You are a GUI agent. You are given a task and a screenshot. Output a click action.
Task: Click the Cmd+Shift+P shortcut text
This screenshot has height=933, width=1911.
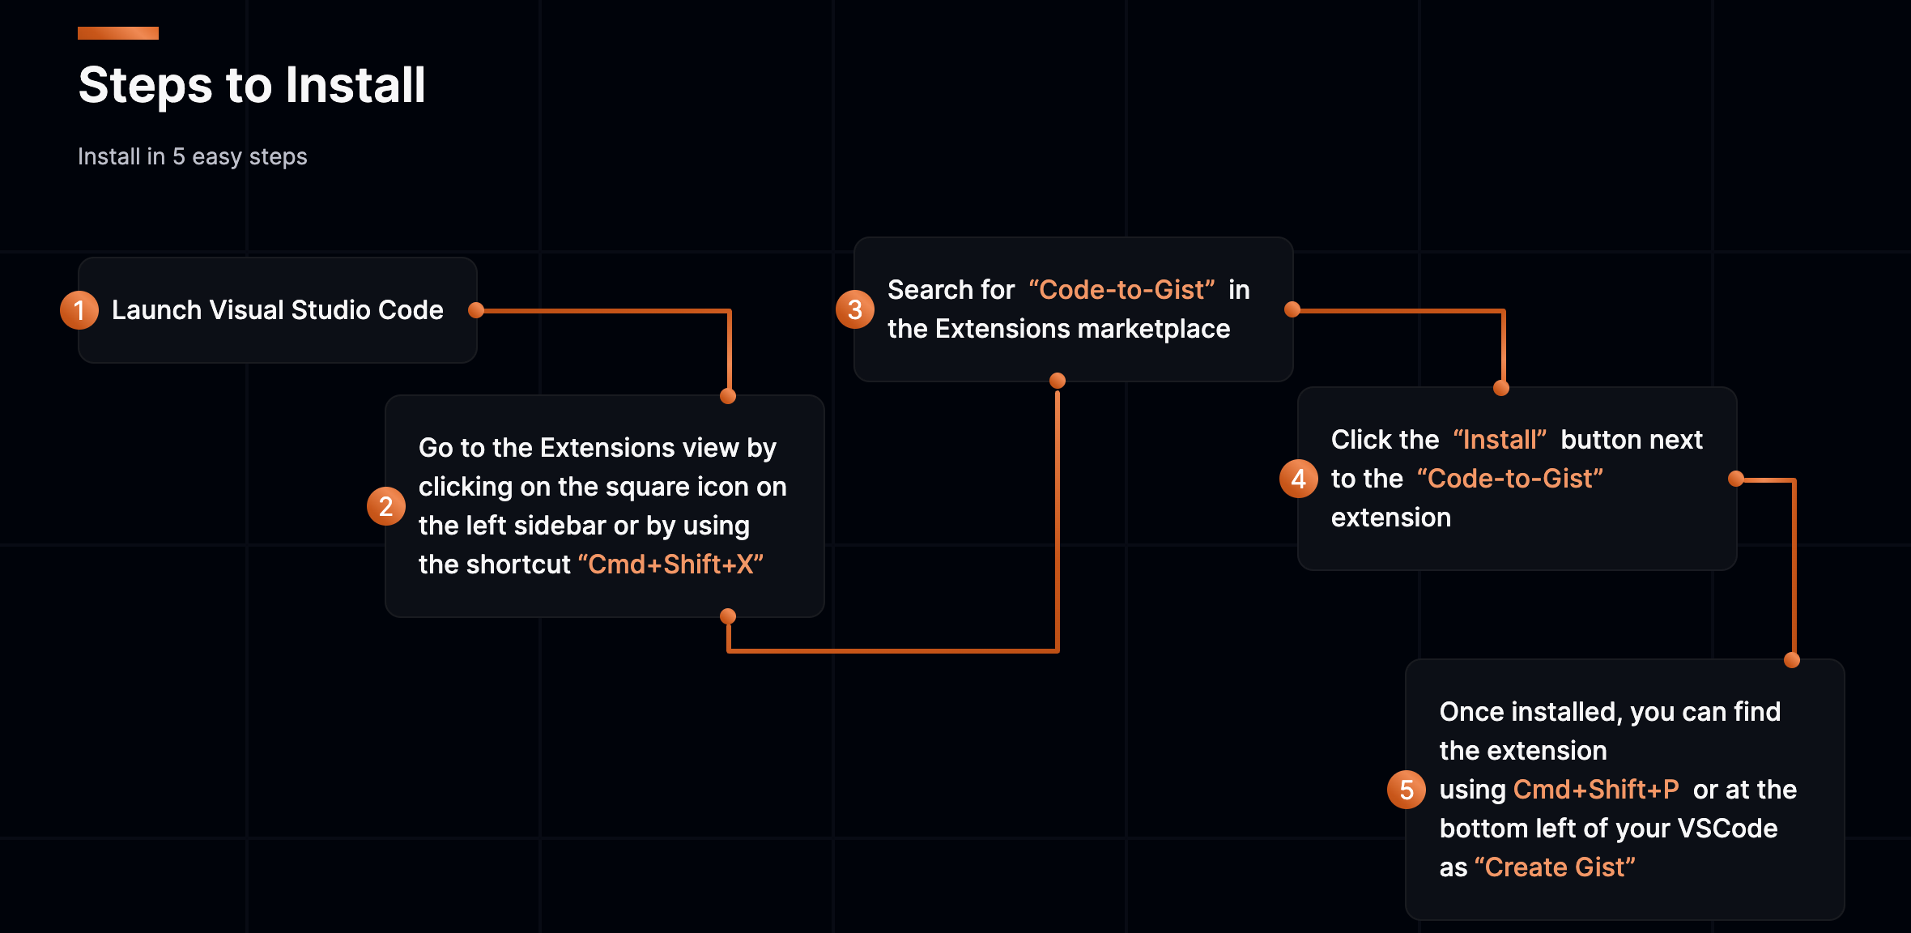pos(1595,790)
